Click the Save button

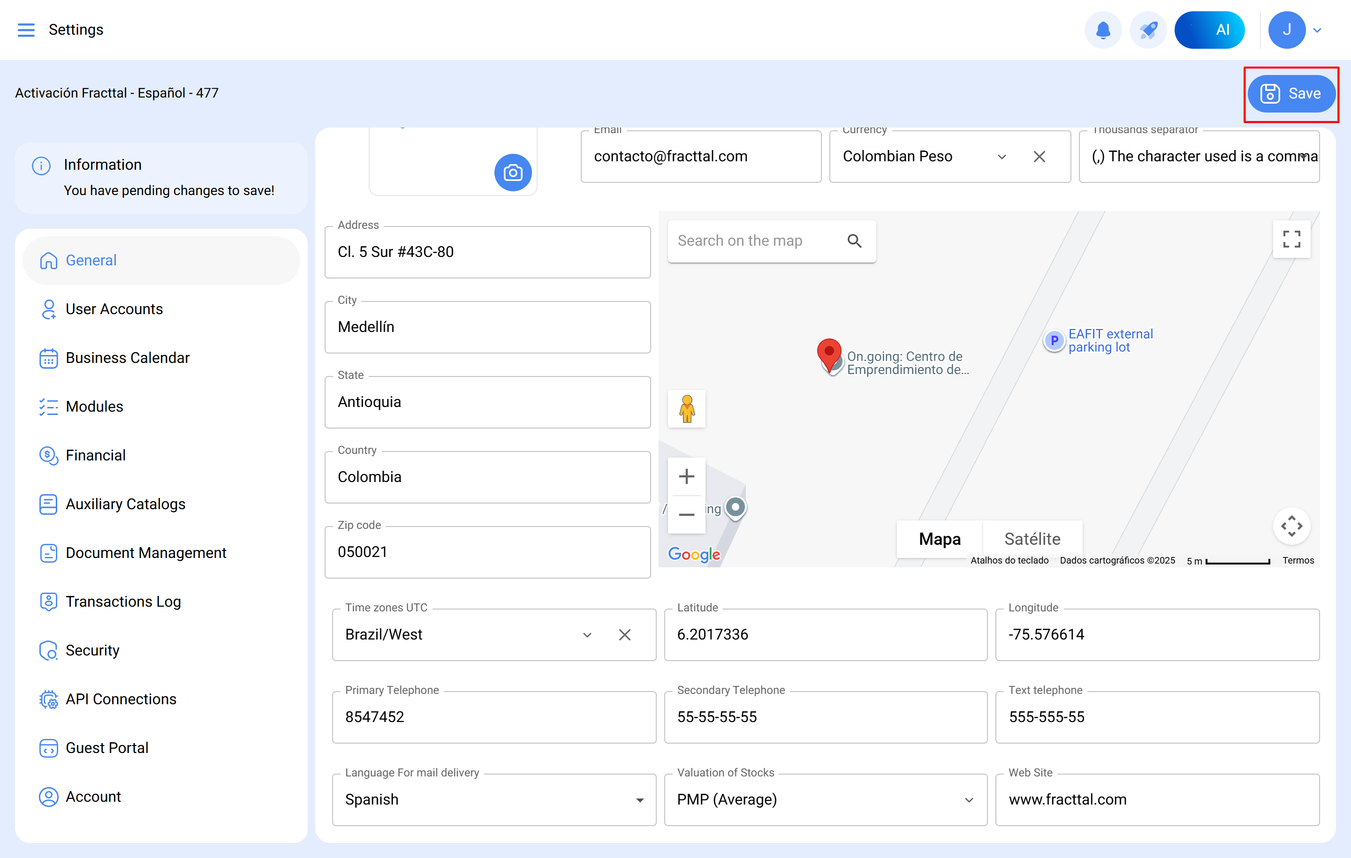click(x=1290, y=94)
